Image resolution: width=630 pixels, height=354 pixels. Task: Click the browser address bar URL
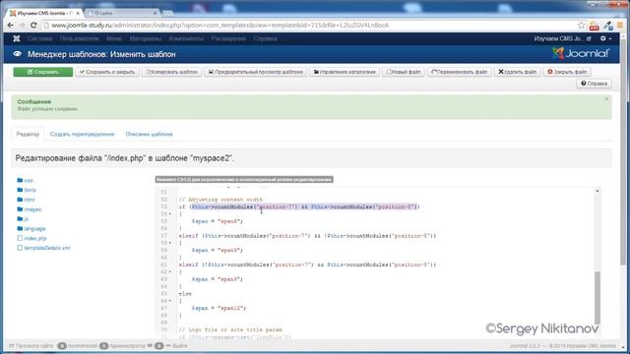220,26
